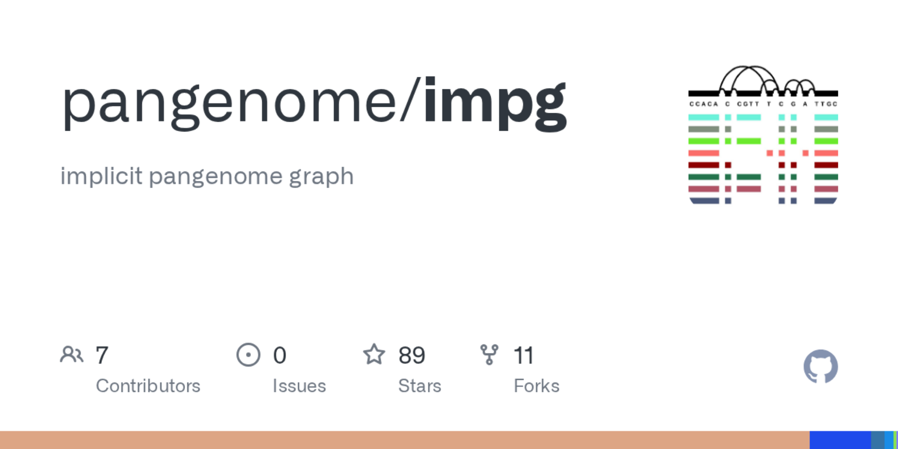Select the "Issues" label
This screenshot has height=449, width=898.
[299, 386]
